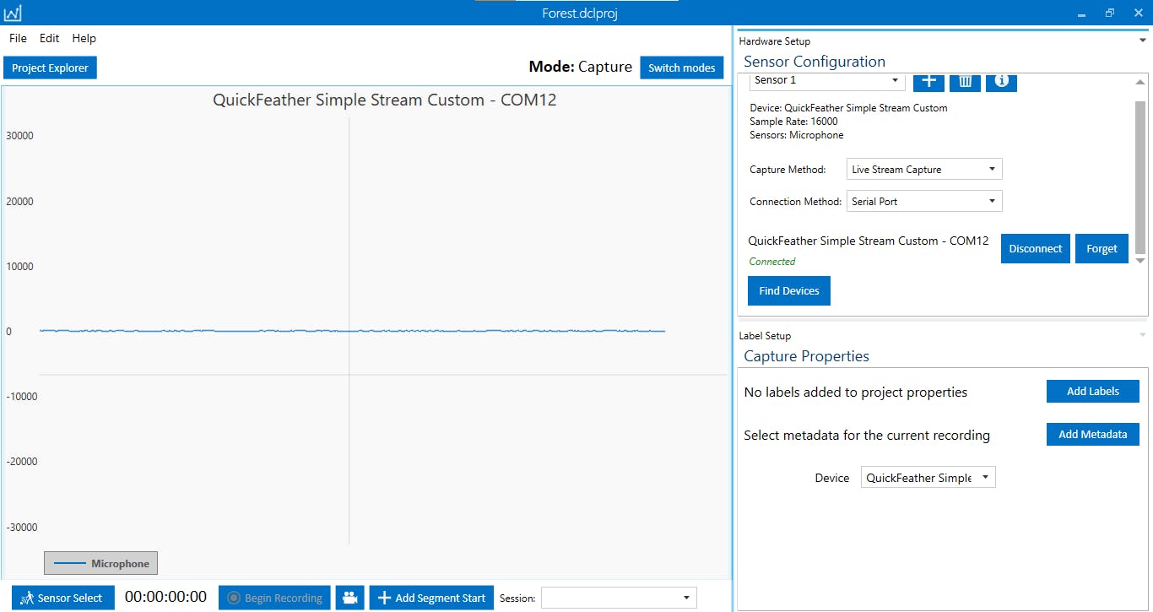Click the Mode: Capture label
This screenshot has height=612, width=1153.
pos(581,67)
